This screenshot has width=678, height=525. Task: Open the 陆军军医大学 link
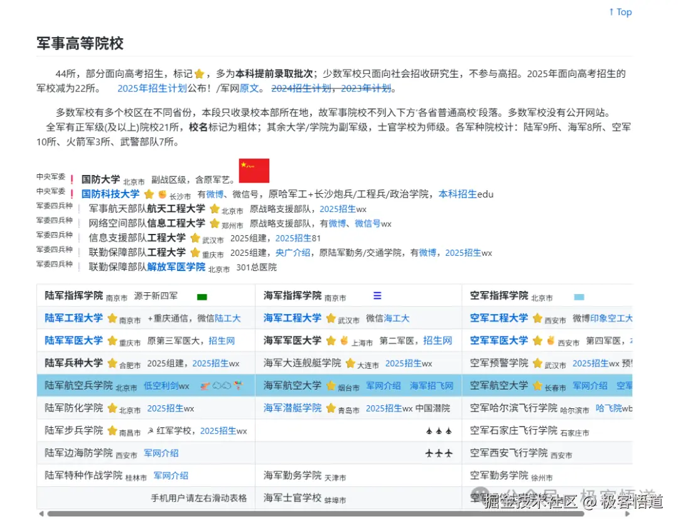pos(74,341)
